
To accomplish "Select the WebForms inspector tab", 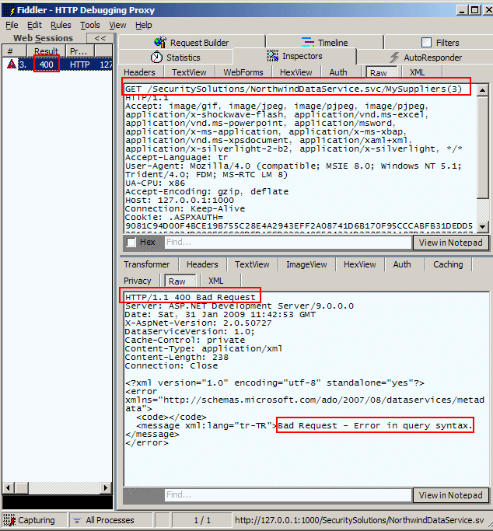I will [243, 72].
